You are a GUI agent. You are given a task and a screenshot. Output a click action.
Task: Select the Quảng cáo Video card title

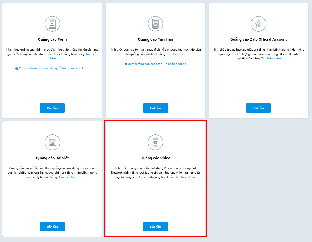(x=155, y=158)
